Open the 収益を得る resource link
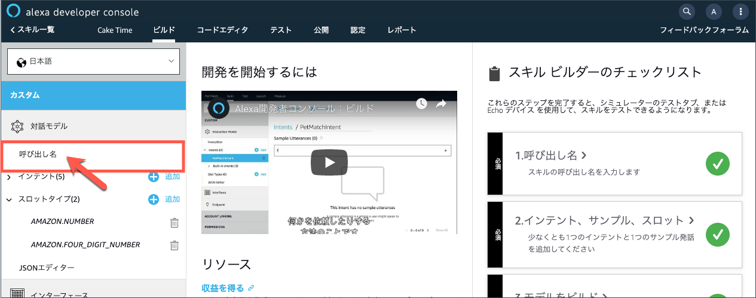756x298 pixels. (x=223, y=288)
